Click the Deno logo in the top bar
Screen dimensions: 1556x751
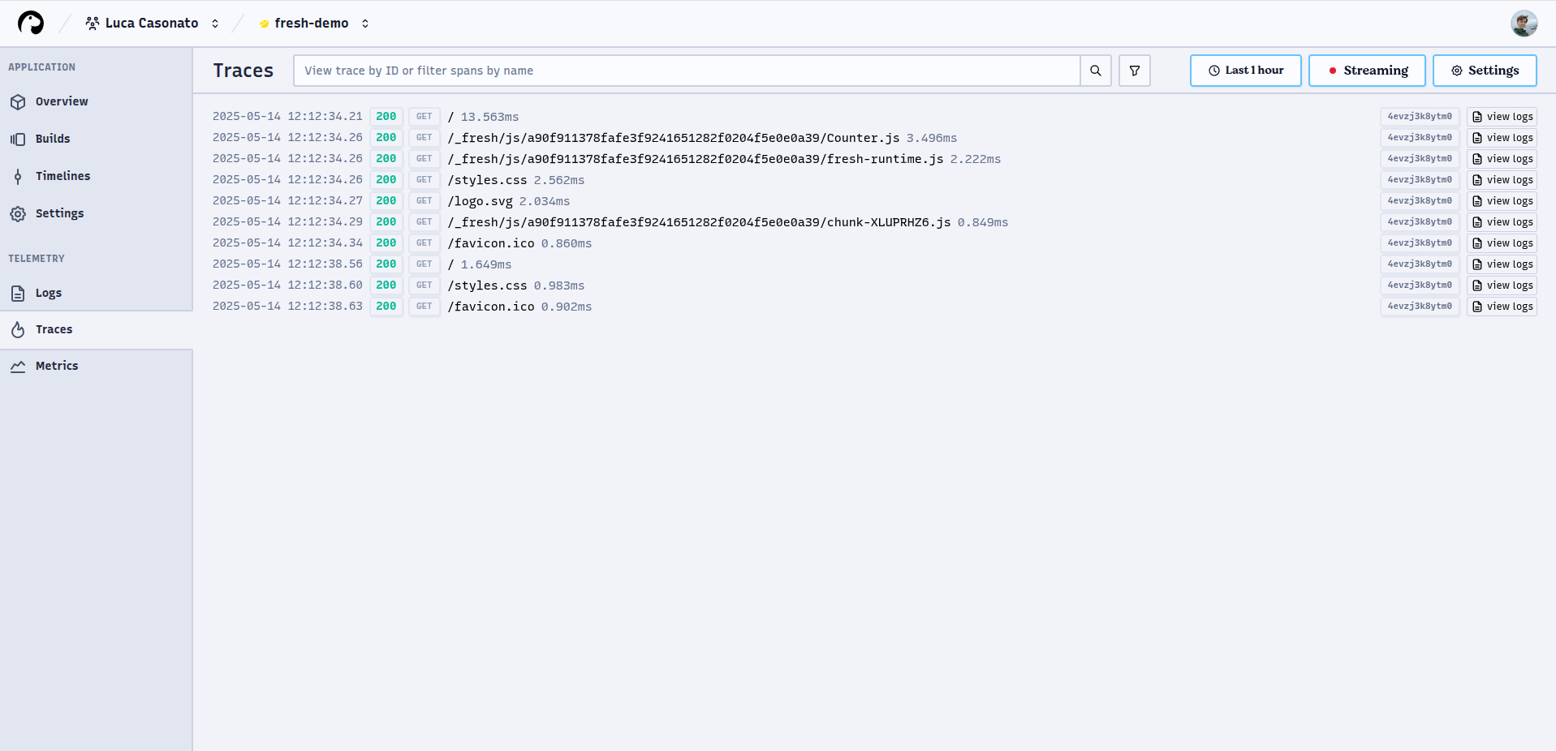31,23
